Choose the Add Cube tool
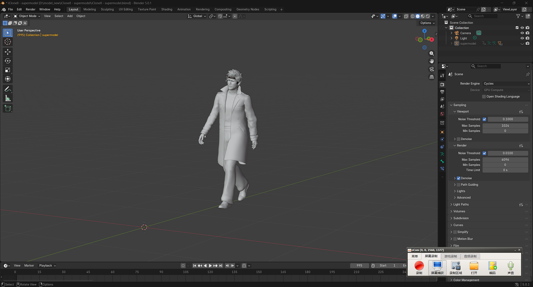The width and height of the screenshot is (533, 287). (x=7, y=108)
